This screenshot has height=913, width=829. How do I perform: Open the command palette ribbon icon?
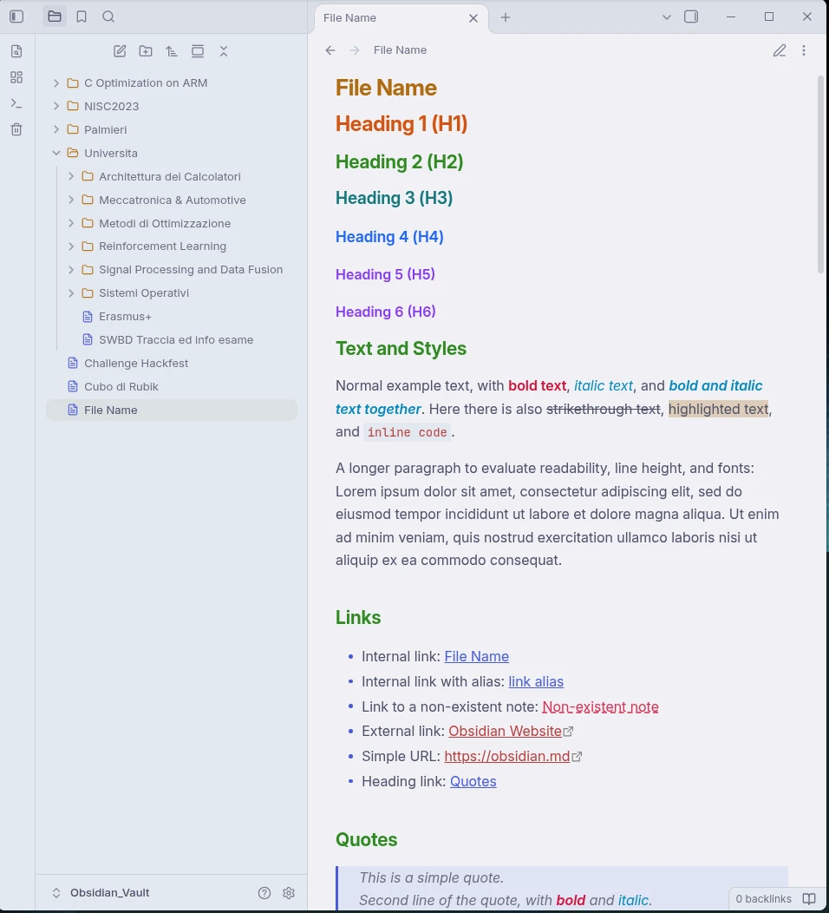pyautogui.click(x=16, y=103)
